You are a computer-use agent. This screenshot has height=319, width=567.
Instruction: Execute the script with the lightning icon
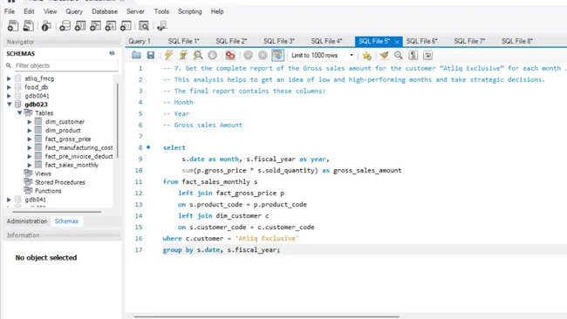(x=168, y=55)
